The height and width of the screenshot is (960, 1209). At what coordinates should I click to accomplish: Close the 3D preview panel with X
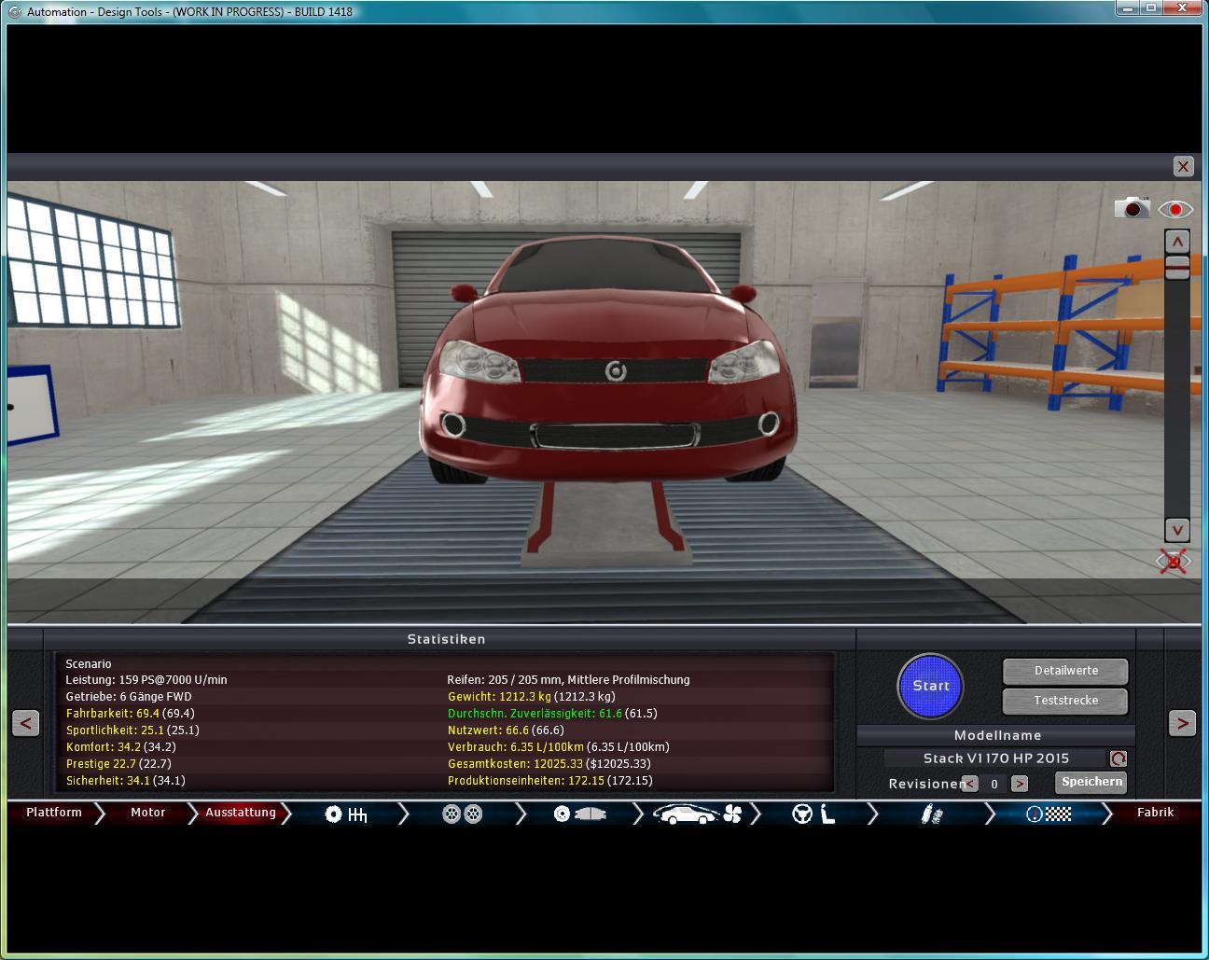point(1183,167)
